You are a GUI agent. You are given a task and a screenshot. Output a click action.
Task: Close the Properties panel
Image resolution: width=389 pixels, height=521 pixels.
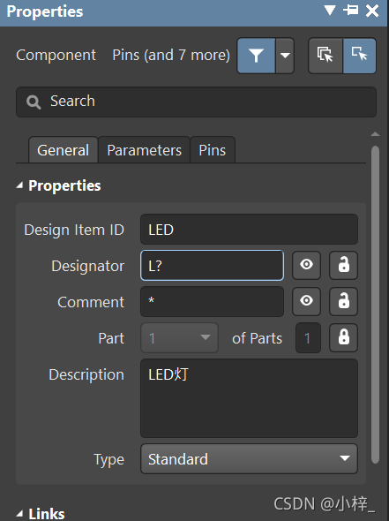click(x=372, y=11)
